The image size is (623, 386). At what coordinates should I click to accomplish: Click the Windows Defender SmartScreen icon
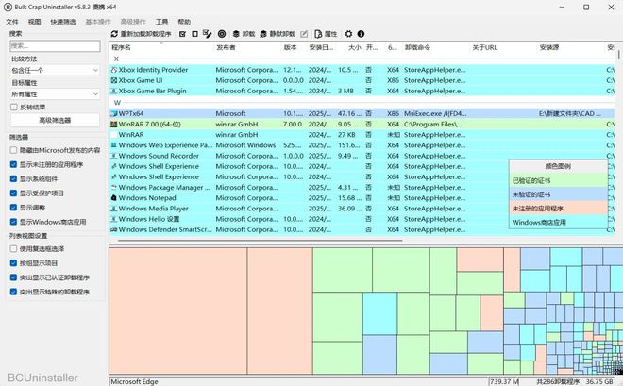pyautogui.click(x=114, y=229)
